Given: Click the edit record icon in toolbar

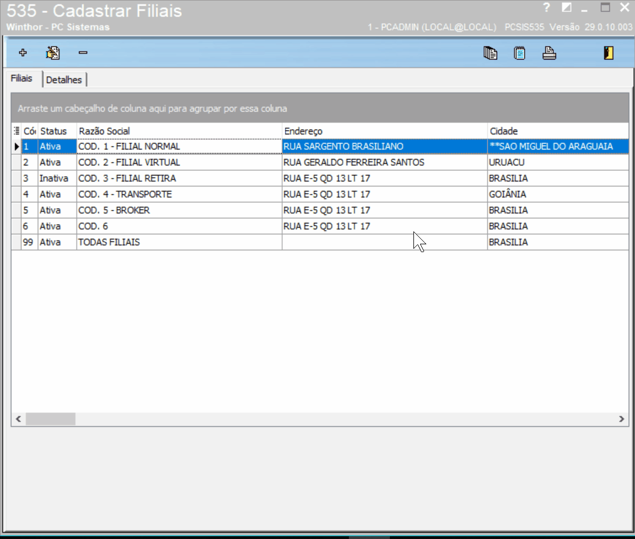Looking at the screenshot, I should tap(53, 53).
